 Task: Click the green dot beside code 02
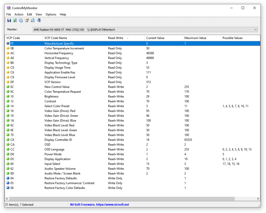pyautogui.click(x=8, y=87)
